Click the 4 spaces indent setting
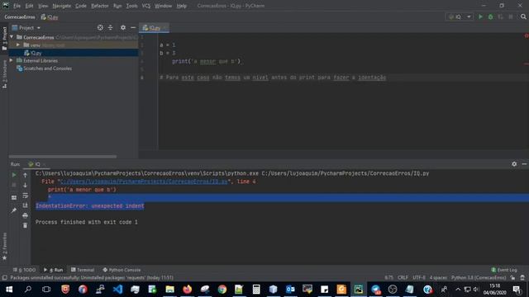Screen dimensions: 529x297 click(438, 277)
